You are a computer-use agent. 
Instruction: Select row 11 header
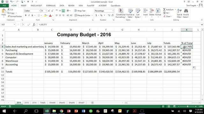[3, 72]
